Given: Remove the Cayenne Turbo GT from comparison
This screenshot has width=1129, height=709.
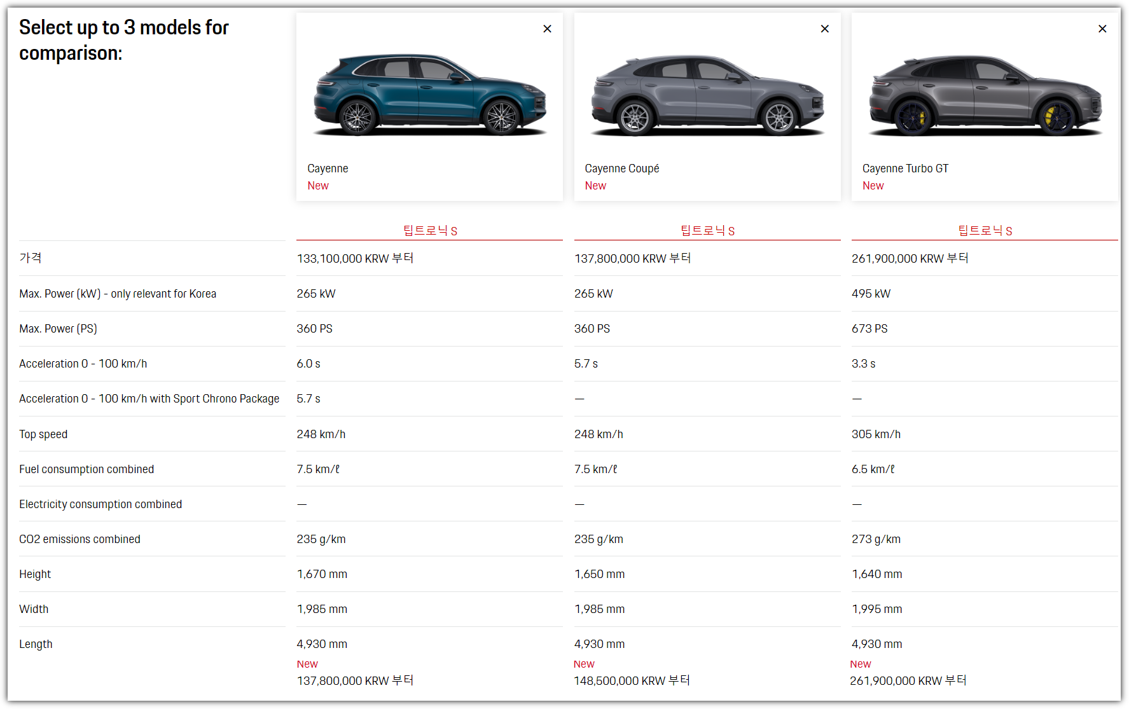Looking at the screenshot, I should [x=1102, y=29].
